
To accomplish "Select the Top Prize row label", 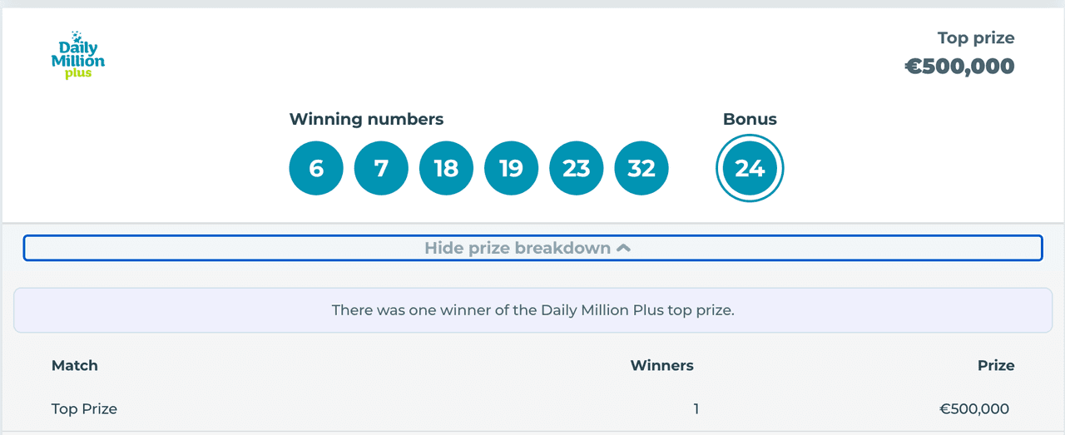I will point(84,408).
